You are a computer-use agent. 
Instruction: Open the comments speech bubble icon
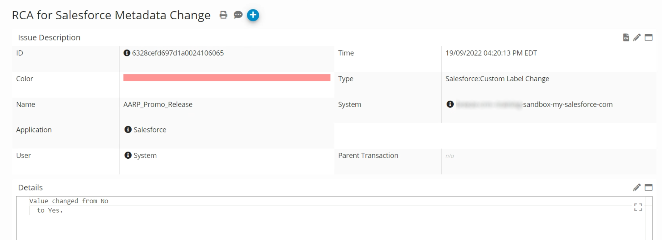pyautogui.click(x=238, y=15)
